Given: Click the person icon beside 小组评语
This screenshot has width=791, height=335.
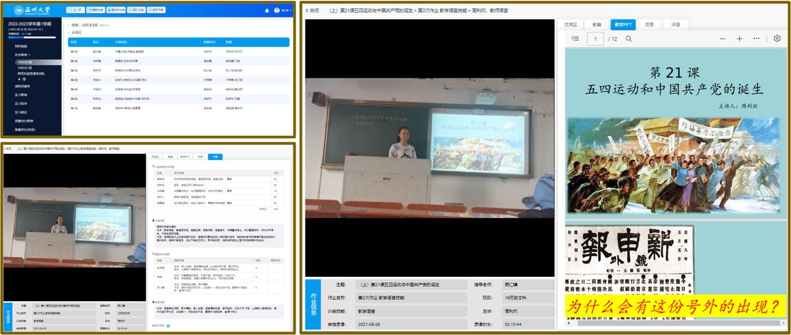Looking at the screenshot, I should (154, 221).
